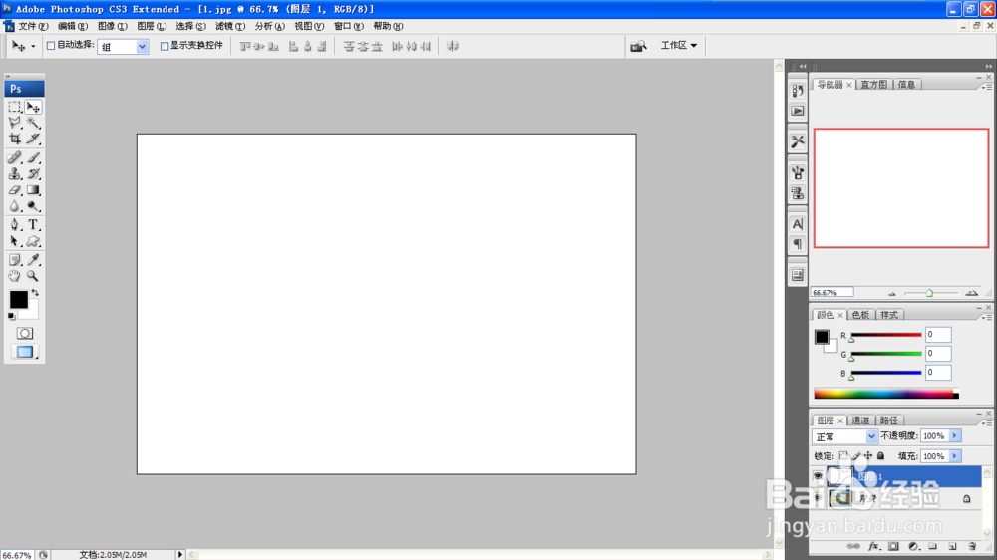The width and height of the screenshot is (997, 560).
Task: Select the Path Selection tool
Action: pyautogui.click(x=15, y=241)
